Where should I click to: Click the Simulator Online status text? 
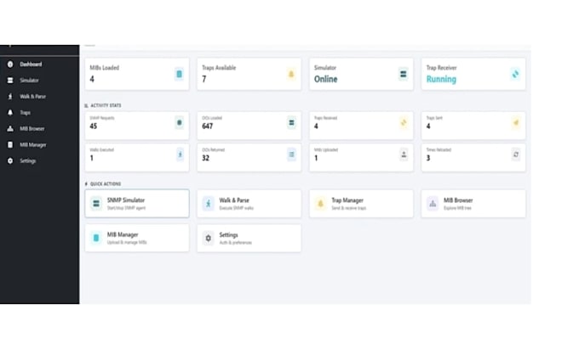(x=325, y=79)
